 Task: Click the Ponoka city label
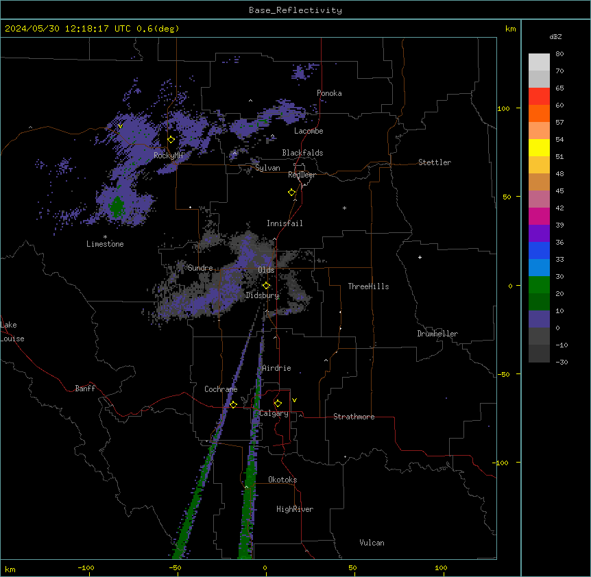click(x=329, y=93)
